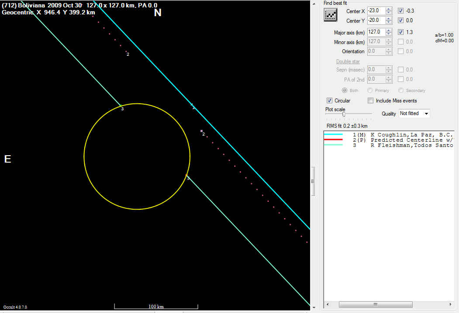This screenshot has height=313, width=459.
Task: Disable the Major axis fit checkbox
Action: point(401,32)
